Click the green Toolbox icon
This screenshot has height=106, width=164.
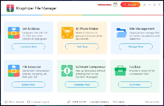tap(120, 70)
